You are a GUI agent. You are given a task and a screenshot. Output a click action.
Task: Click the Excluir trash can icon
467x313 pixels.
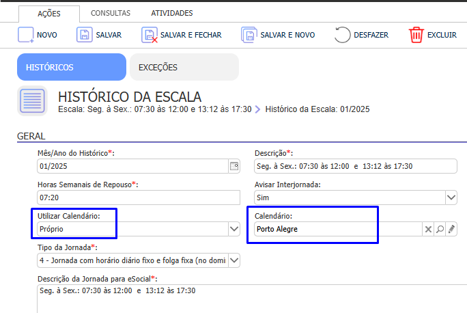coord(416,36)
